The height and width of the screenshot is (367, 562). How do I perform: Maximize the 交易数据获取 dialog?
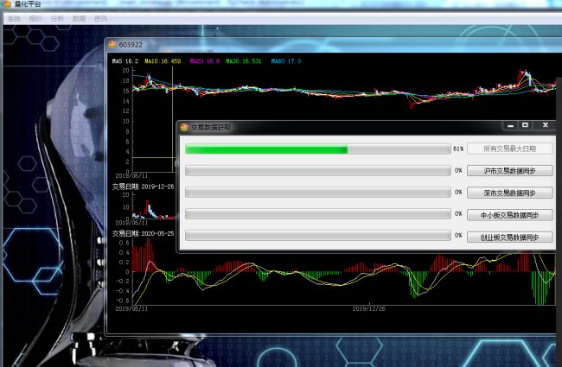[526, 126]
